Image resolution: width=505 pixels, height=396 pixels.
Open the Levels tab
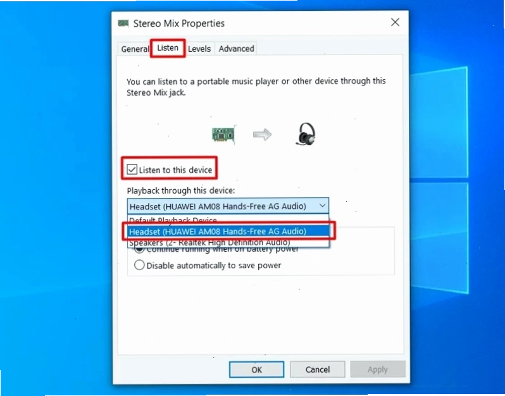[199, 49]
